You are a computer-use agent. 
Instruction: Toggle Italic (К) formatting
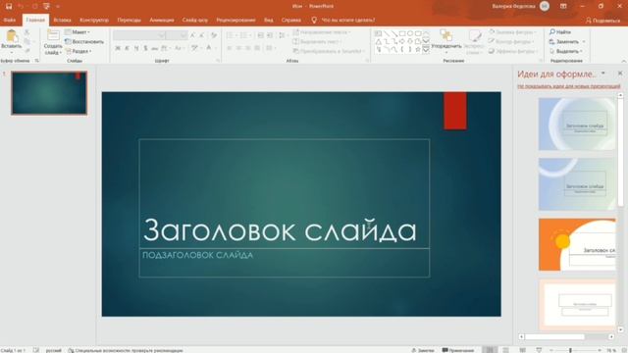(127, 48)
